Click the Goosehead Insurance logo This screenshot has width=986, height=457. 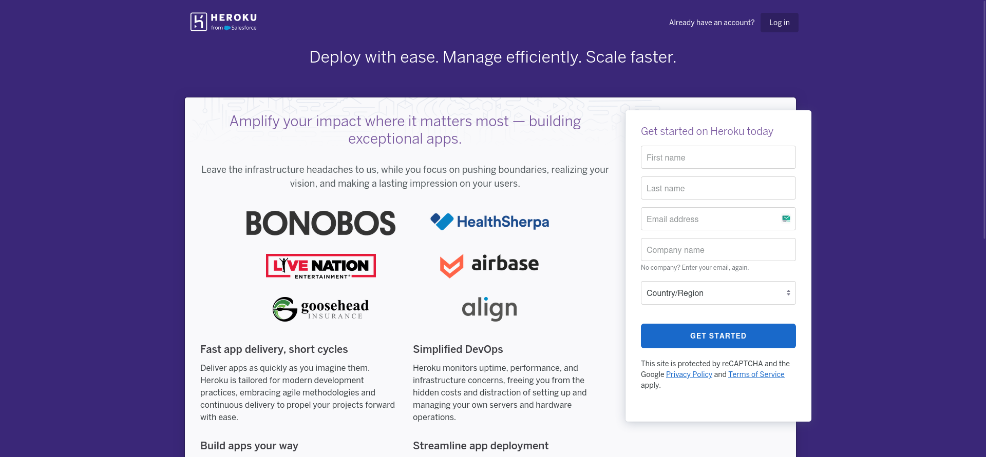[321, 309]
